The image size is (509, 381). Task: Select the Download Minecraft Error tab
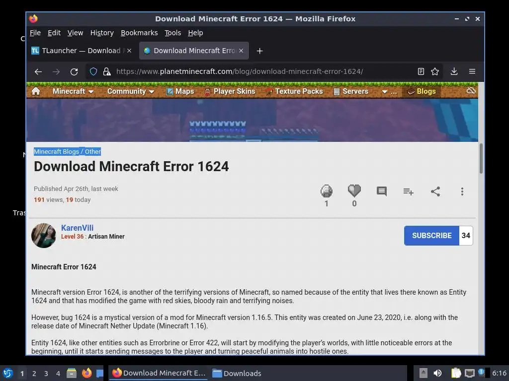click(194, 51)
